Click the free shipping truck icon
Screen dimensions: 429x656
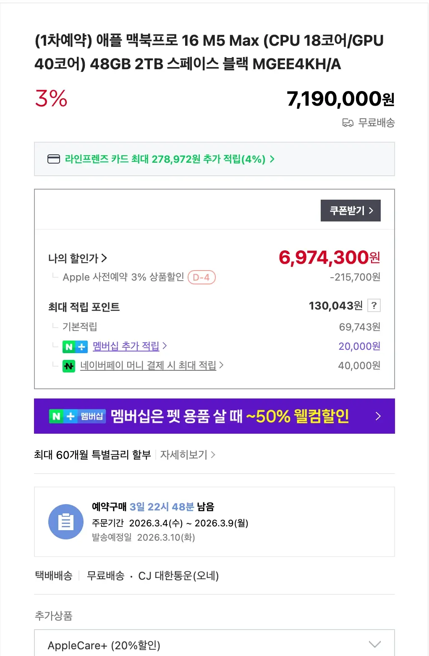(348, 123)
